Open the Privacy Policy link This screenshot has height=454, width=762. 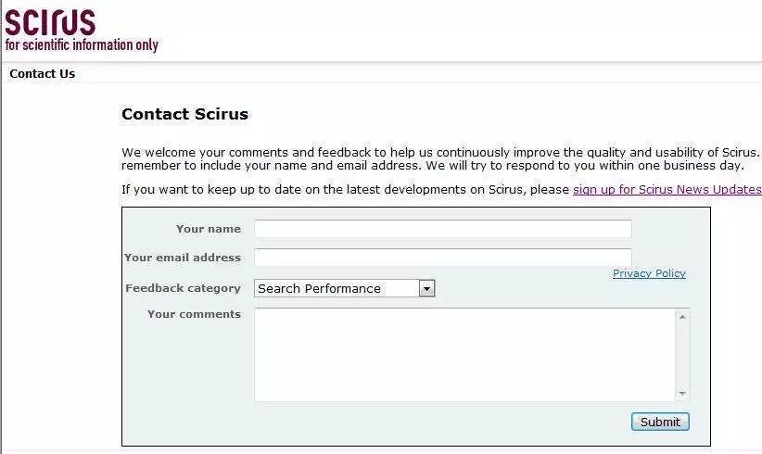coord(649,273)
